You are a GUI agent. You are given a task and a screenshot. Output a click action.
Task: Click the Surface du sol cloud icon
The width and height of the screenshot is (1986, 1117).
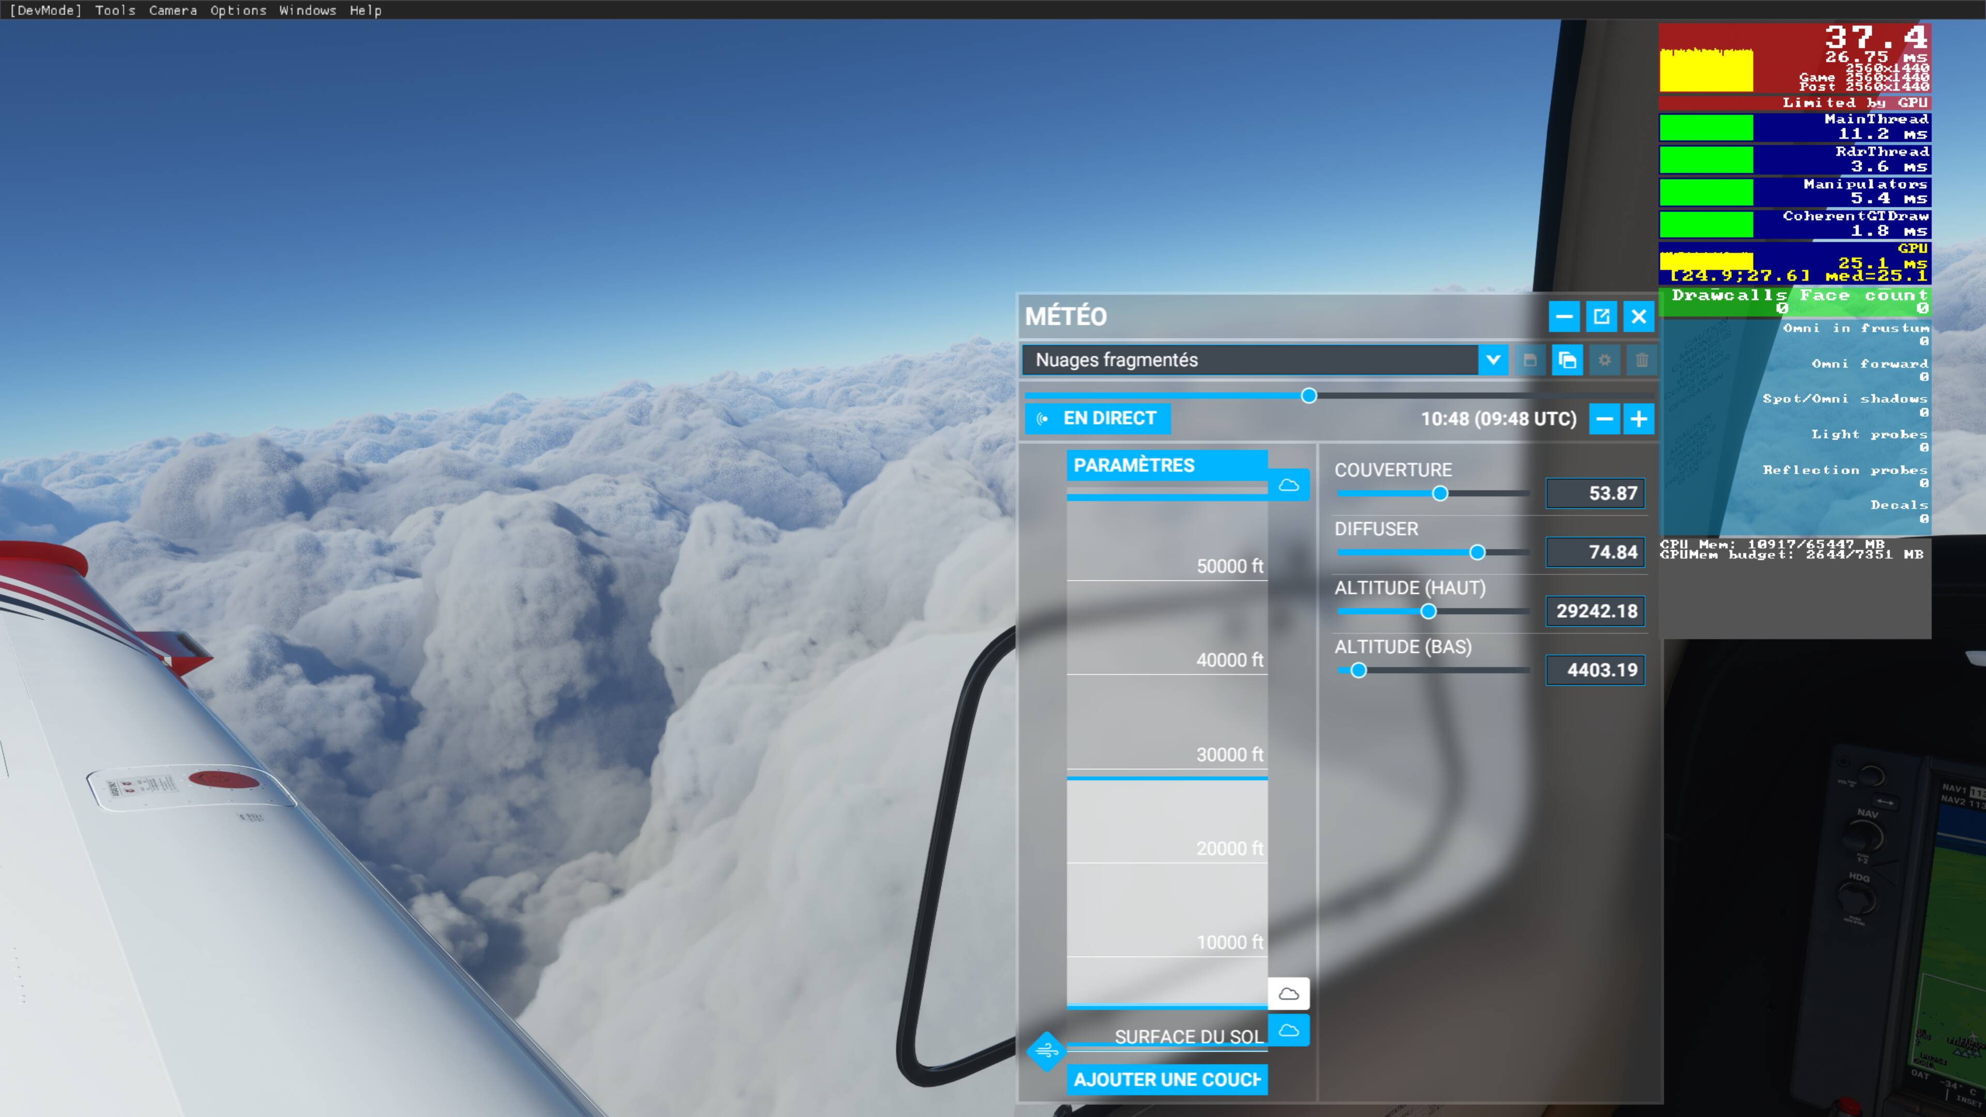pos(1289,1030)
